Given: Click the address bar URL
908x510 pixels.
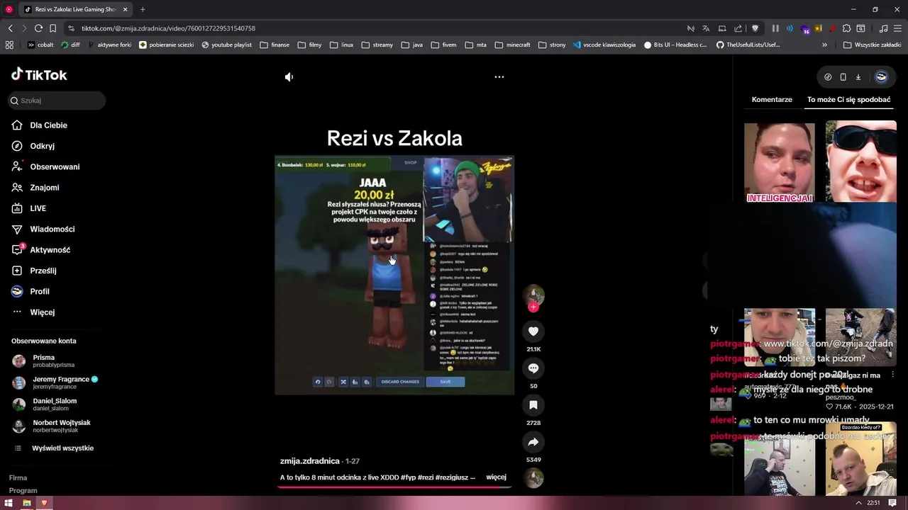Looking at the screenshot, I should [168, 28].
